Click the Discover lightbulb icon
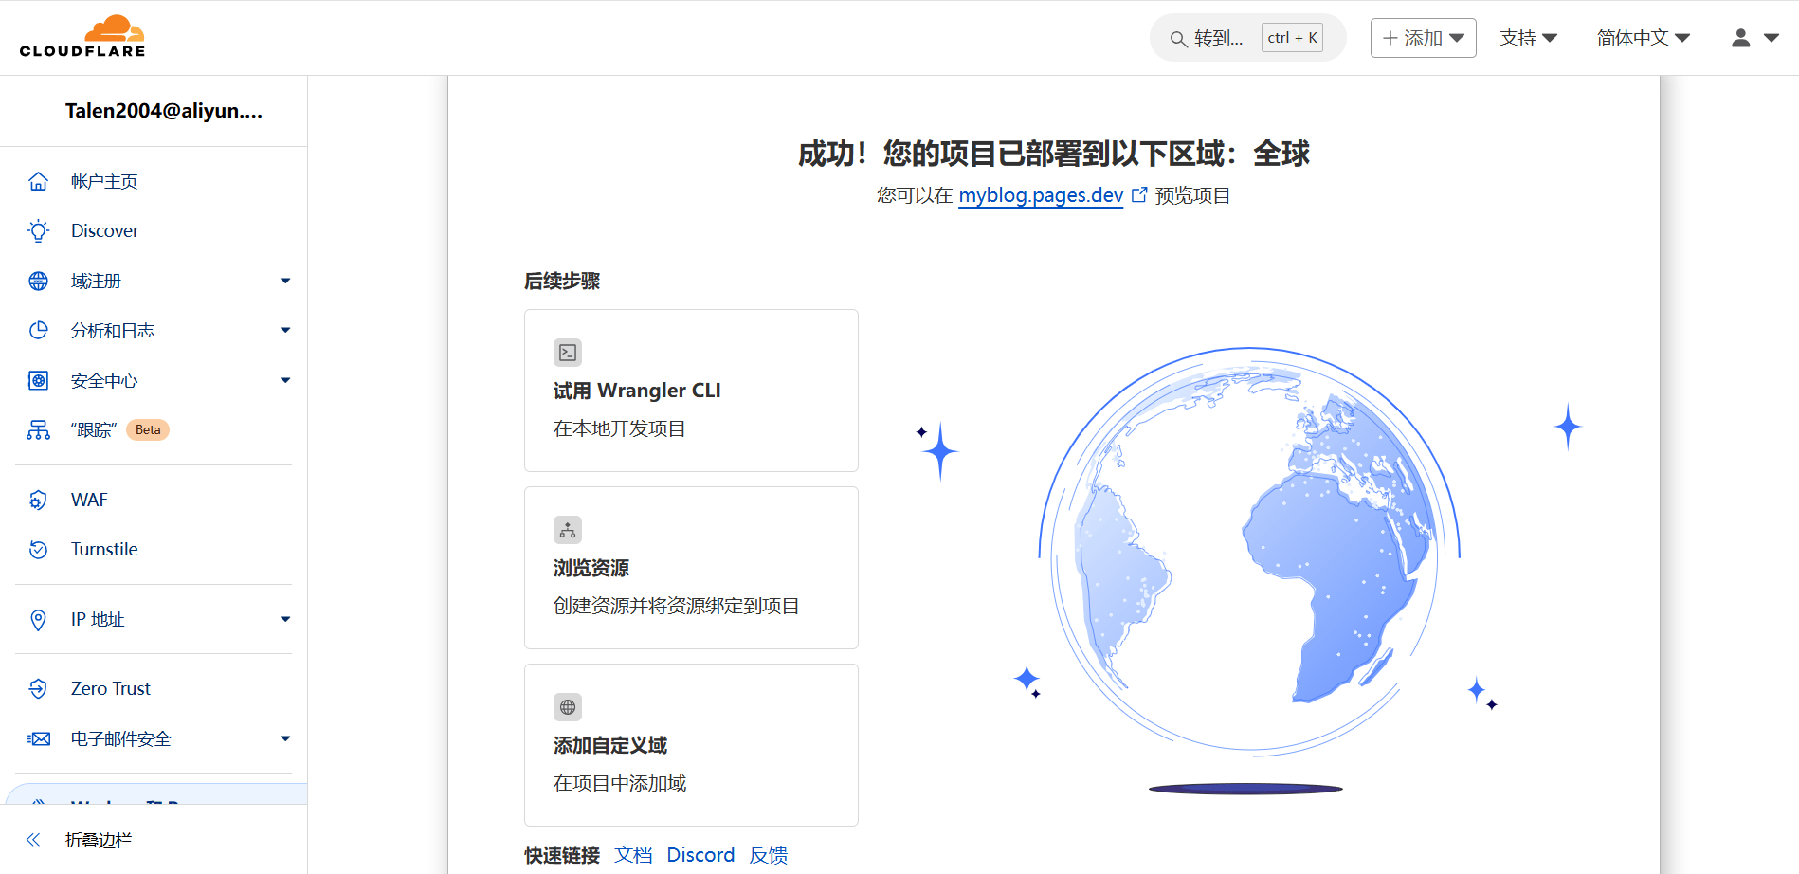The height and width of the screenshot is (874, 1799). [x=38, y=230]
